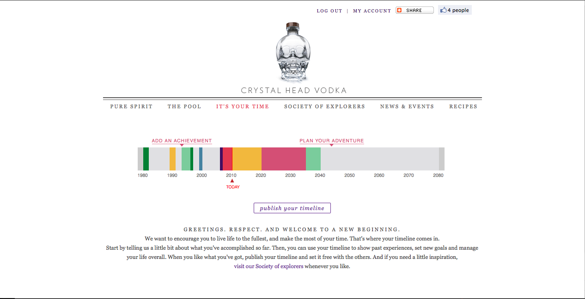
Task: Click the Crystal Head Vodka title text
Action: (x=294, y=91)
